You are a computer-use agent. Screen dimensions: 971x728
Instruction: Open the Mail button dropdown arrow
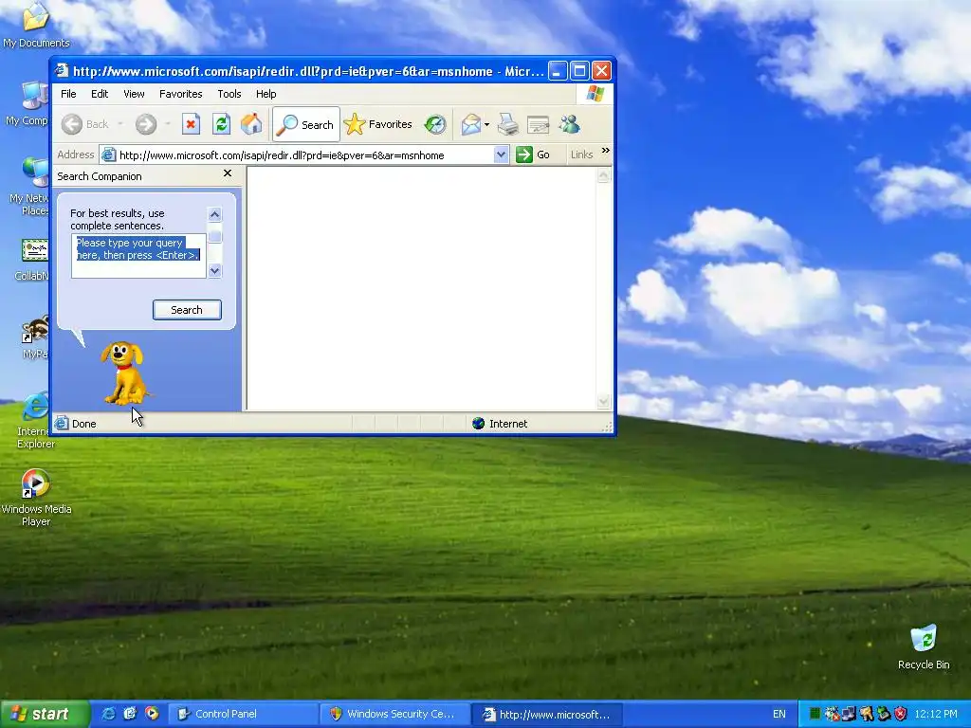pyautogui.click(x=486, y=125)
